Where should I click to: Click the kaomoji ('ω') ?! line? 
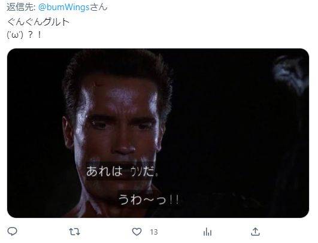coord(24,35)
